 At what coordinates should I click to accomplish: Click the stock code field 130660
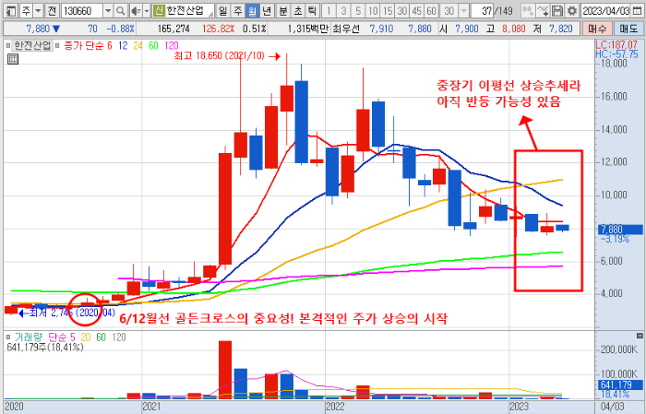81,11
